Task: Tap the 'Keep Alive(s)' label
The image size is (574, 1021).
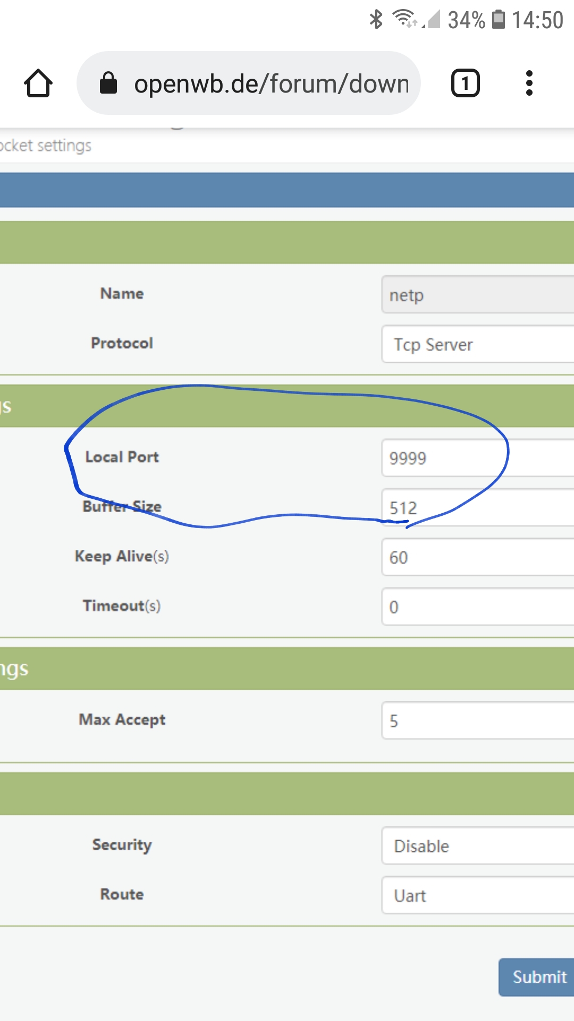Action: tap(122, 556)
